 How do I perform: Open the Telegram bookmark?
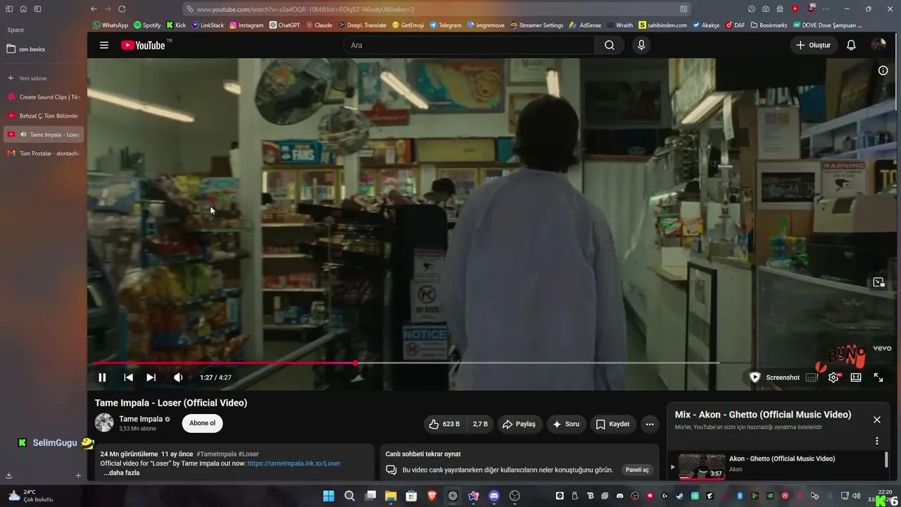(445, 25)
